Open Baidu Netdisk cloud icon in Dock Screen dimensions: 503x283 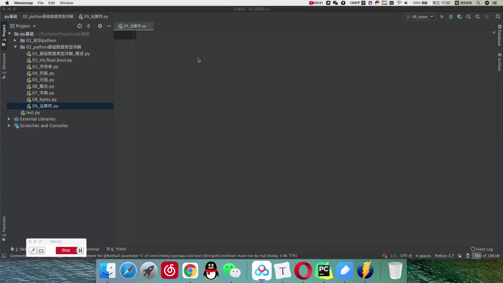[x=262, y=270]
